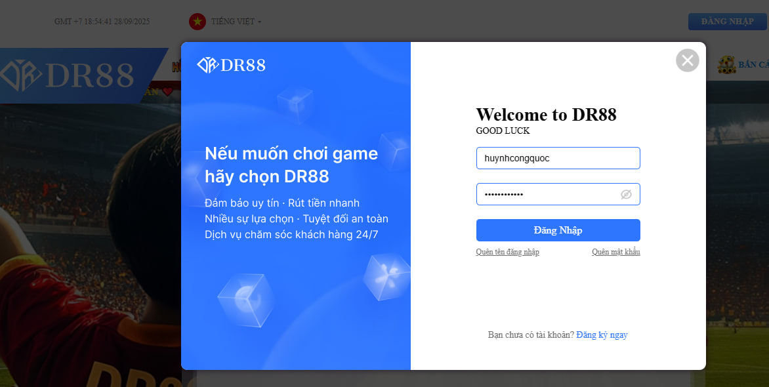Click the Welcome to DR88 heading
769x387 pixels.
pyautogui.click(x=546, y=115)
